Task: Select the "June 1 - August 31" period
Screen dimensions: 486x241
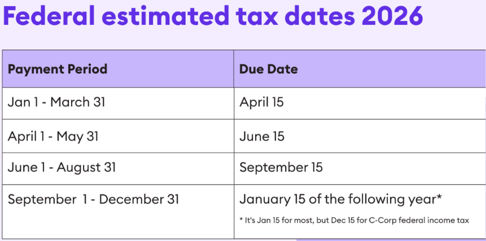Action: pyautogui.click(x=62, y=167)
